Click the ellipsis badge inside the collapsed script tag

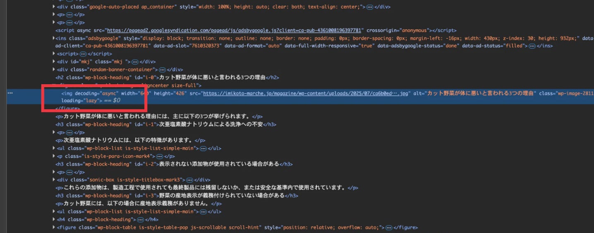pos(83,54)
